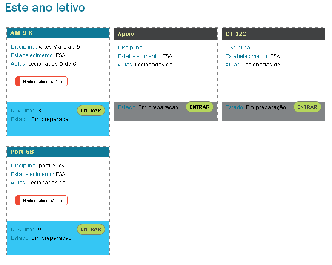332x265 pixels.
Task: Select the AM 9 B card header
Action: coord(58,33)
